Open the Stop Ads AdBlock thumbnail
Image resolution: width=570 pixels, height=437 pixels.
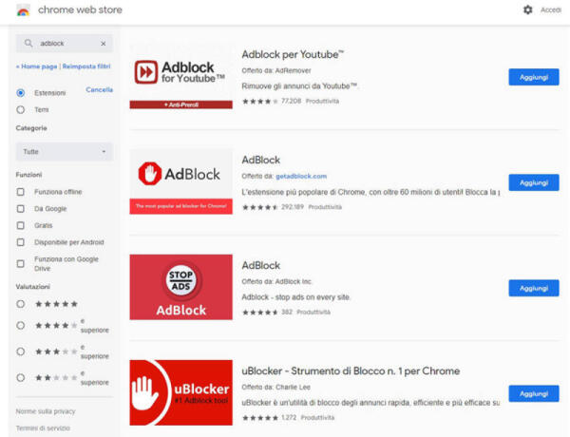tap(180, 286)
